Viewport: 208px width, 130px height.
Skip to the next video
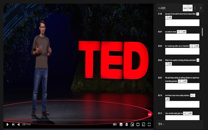coord(13,124)
